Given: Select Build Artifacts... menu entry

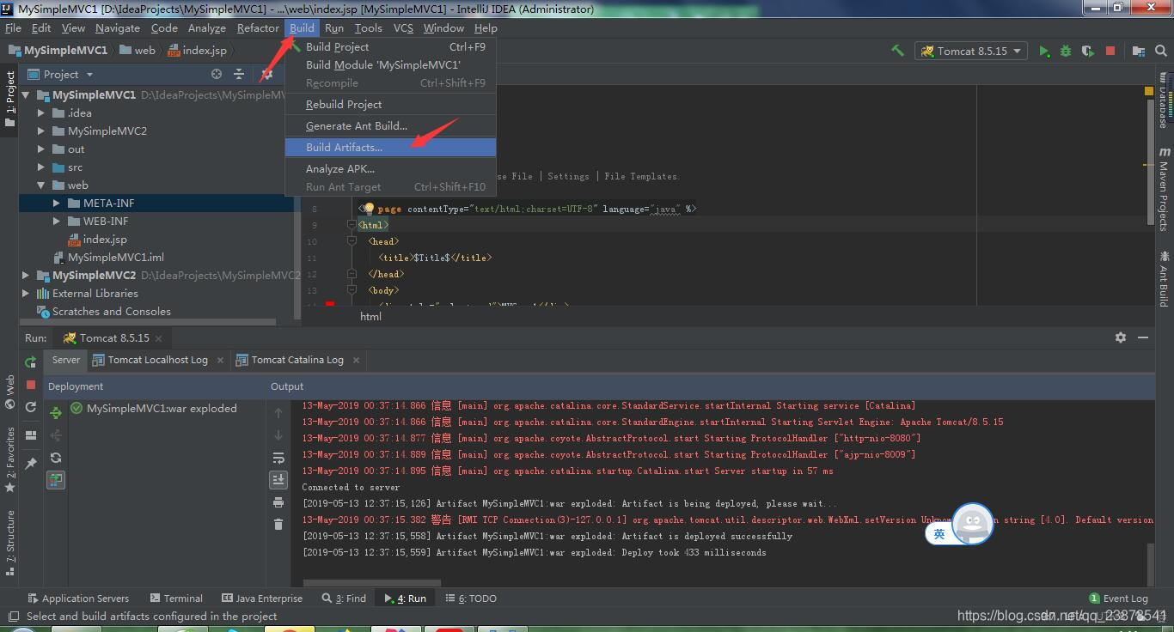Looking at the screenshot, I should tap(390, 147).
